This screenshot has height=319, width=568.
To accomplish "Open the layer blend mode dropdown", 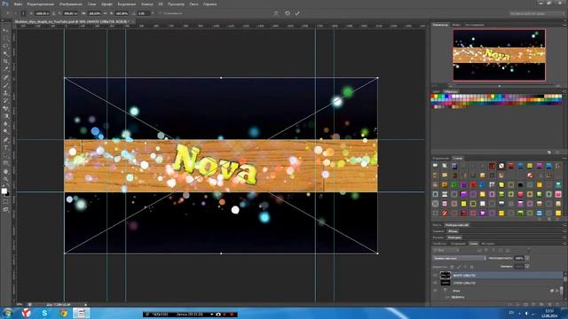I will [x=460, y=258].
